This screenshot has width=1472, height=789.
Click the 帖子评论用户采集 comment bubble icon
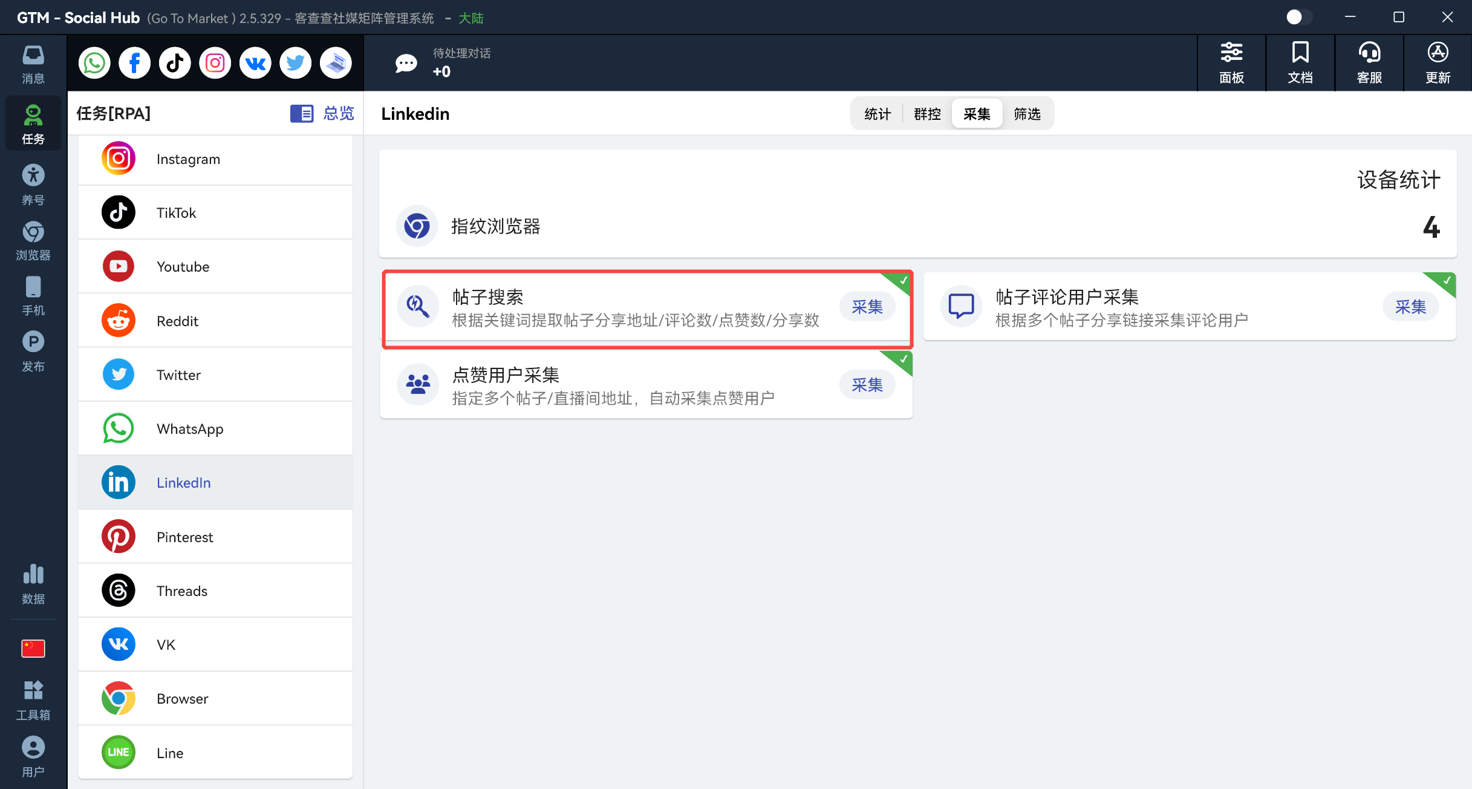click(961, 306)
